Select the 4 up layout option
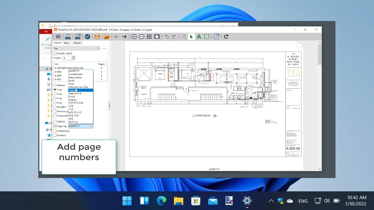 55,98
